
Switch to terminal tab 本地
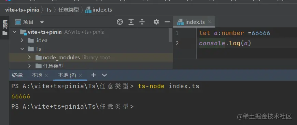pyautogui.click(x=37, y=75)
